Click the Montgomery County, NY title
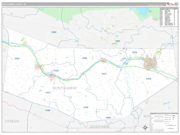This screenshot has height=135, width=180. [x=14, y=4]
